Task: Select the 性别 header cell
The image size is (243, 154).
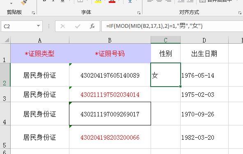Action: (x=165, y=54)
